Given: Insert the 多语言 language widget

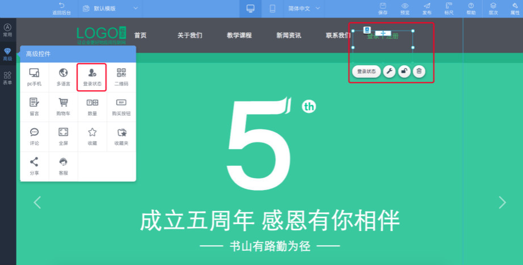Looking at the screenshot, I should 63,77.
